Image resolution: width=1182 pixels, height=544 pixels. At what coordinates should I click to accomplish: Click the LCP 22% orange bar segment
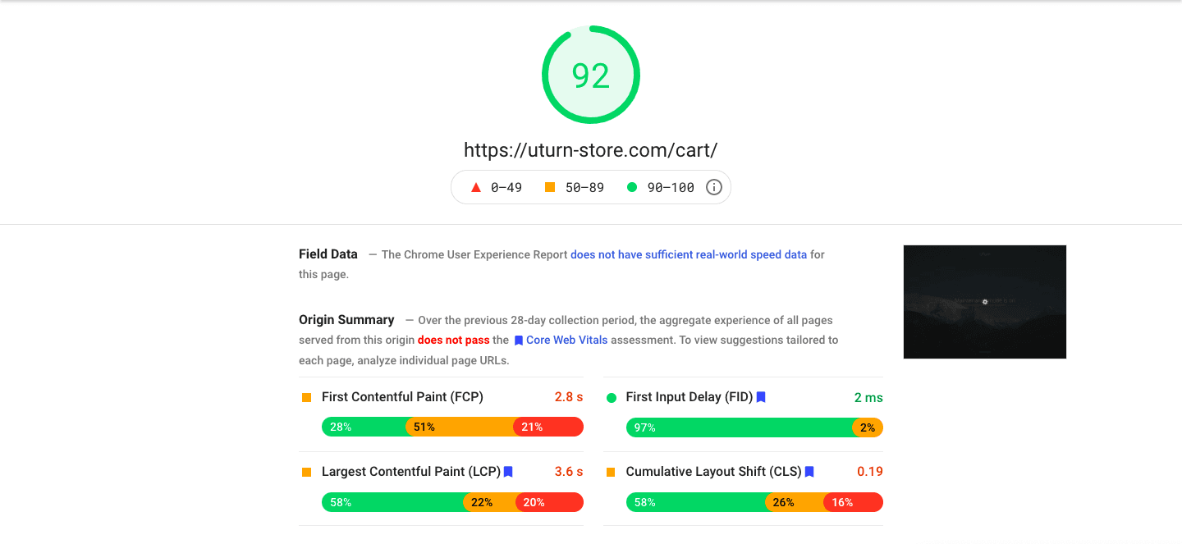pos(490,502)
